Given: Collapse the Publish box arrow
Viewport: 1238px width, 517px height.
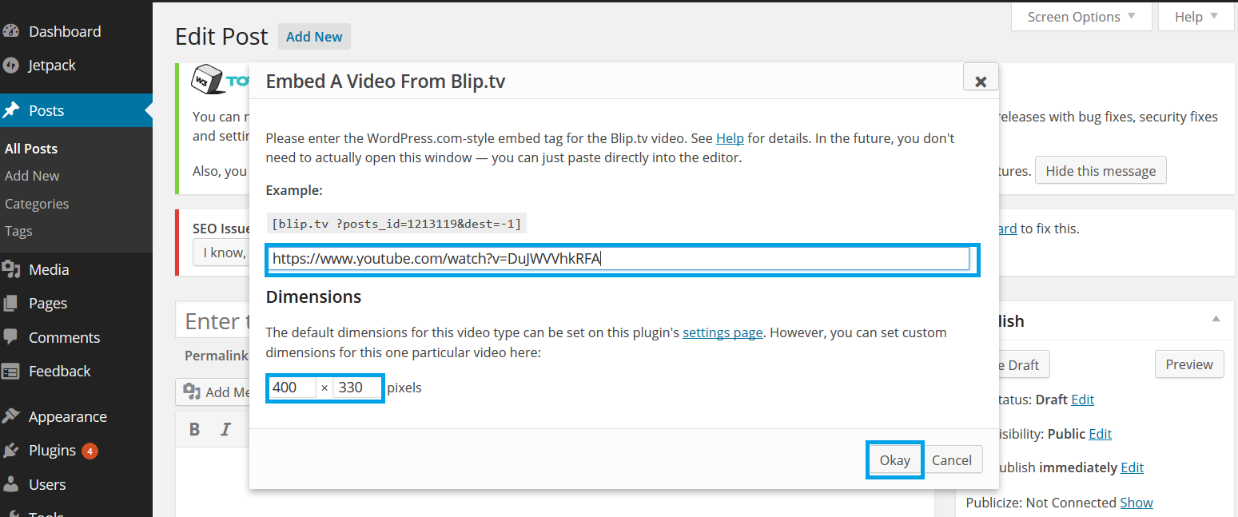Looking at the screenshot, I should click(x=1216, y=320).
